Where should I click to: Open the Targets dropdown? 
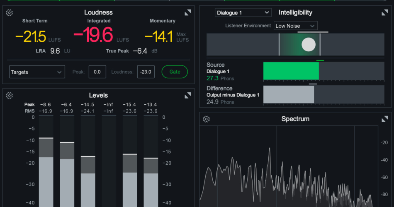point(37,72)
